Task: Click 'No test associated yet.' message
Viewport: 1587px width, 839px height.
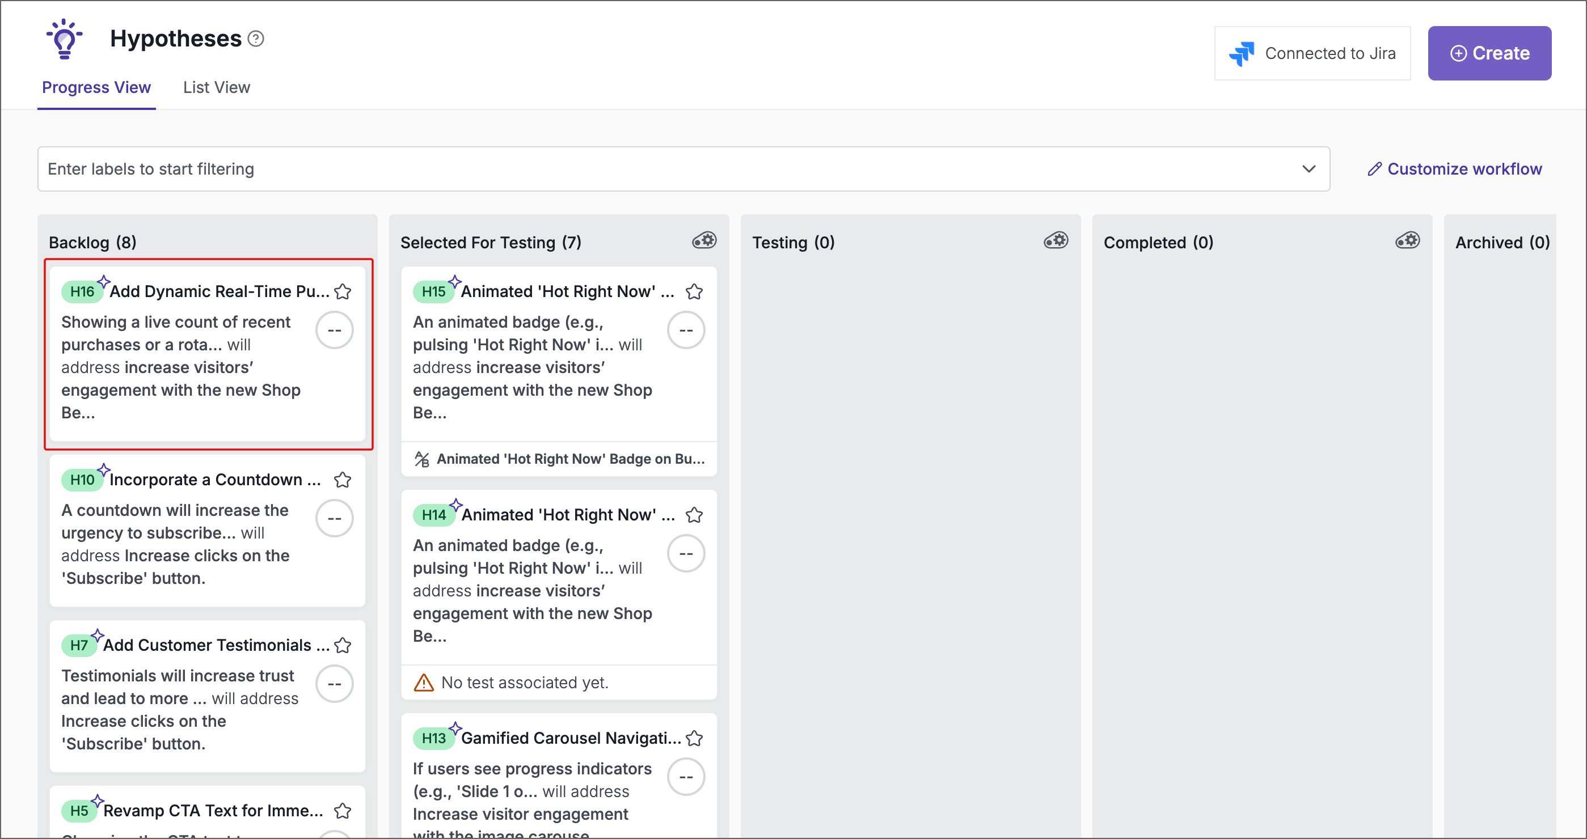Action: (525, 683)
